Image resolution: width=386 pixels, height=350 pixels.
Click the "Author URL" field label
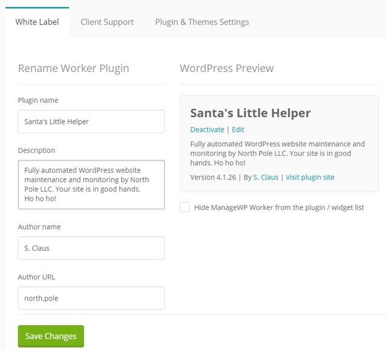coord(37,277)
